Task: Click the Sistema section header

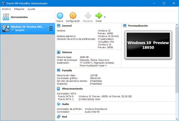Action: [67, 52]
